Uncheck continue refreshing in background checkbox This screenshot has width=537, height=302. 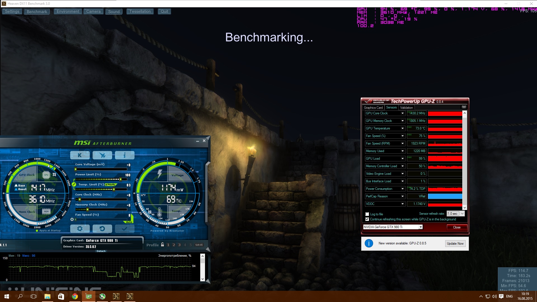(367, 219)
